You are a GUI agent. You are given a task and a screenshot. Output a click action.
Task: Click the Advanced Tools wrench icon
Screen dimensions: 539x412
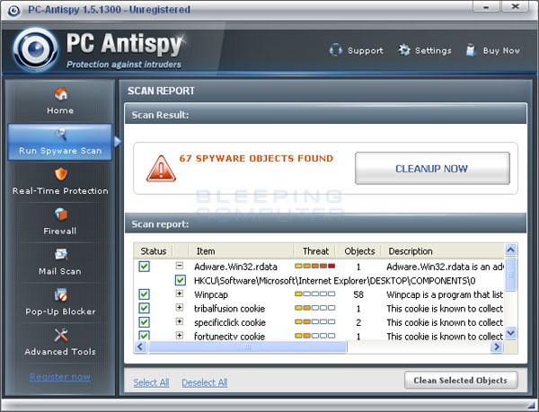[x=61, y=335]
